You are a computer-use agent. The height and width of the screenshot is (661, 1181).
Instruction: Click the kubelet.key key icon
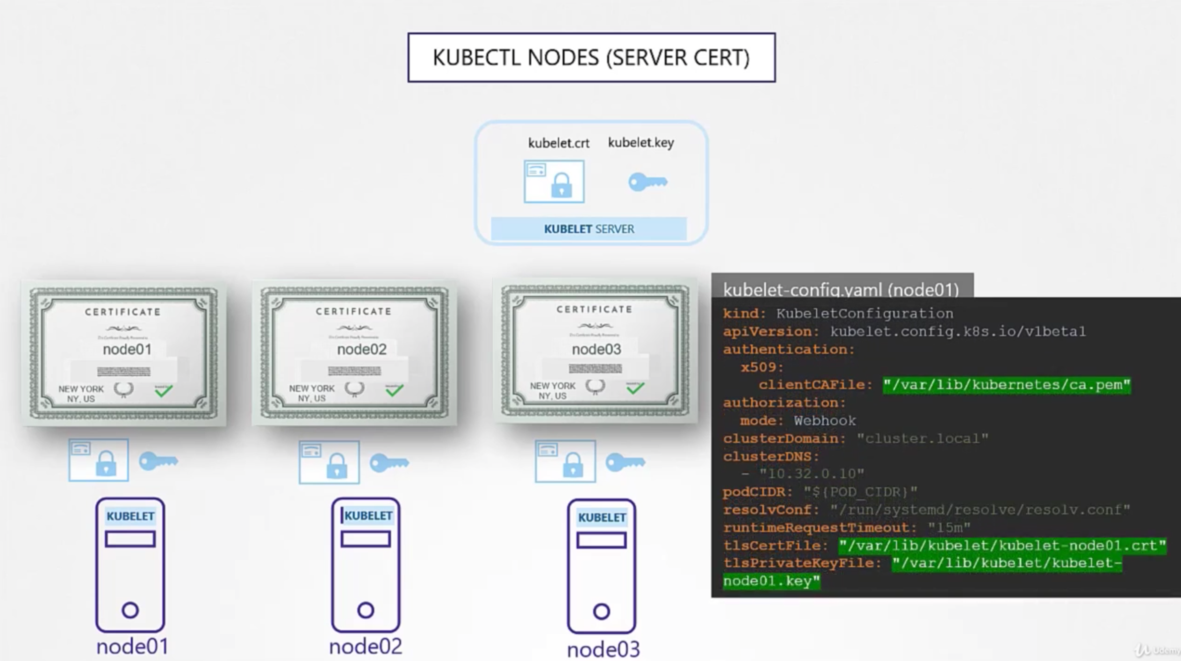647,182
